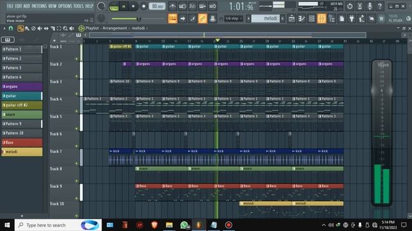Viewport: 412px width, 231px height.
Task: Click the Track 4 header label
Action: [x=56, y=99]
